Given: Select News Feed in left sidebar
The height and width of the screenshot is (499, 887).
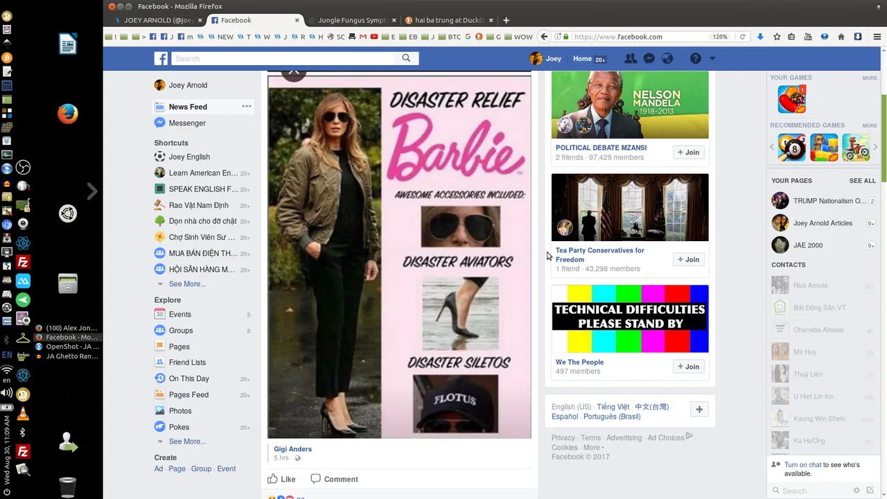Looking at the screenshot, I should pyautogui.click(x=188, y=107).
